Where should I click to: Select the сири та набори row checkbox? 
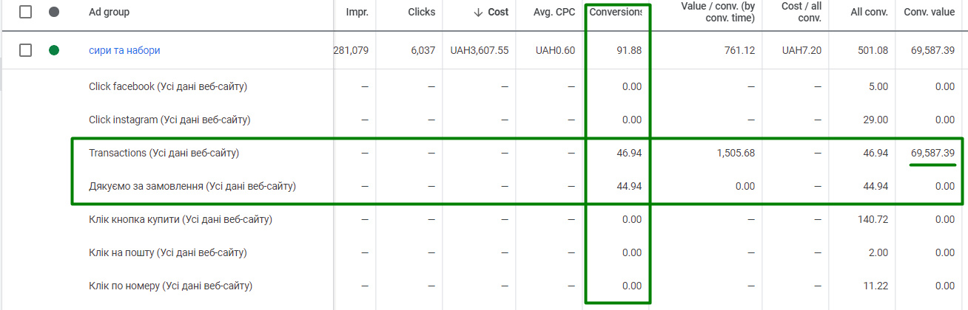click(26, 51)
